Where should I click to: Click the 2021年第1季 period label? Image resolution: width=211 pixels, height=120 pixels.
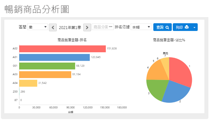[x=70, y=28]
